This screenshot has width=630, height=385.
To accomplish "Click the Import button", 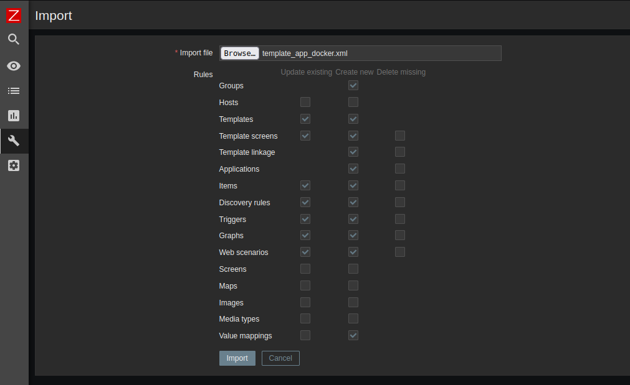I will 237,358.
